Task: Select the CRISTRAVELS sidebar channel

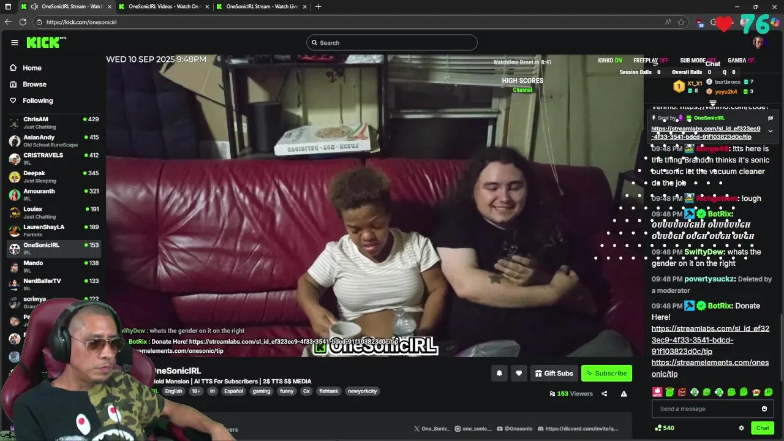Action: coord(54,158)
